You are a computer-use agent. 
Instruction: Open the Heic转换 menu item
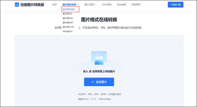[x=107, y=5]
